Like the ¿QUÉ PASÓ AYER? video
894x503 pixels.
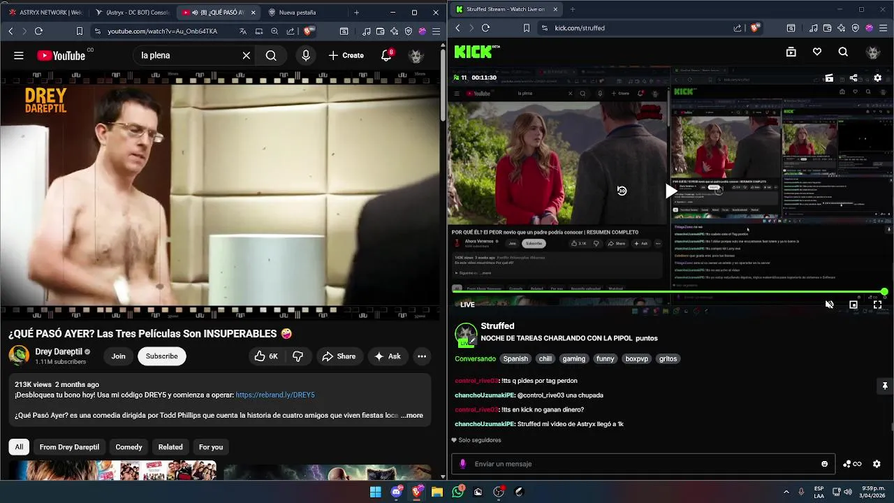[x=266, y=356]
